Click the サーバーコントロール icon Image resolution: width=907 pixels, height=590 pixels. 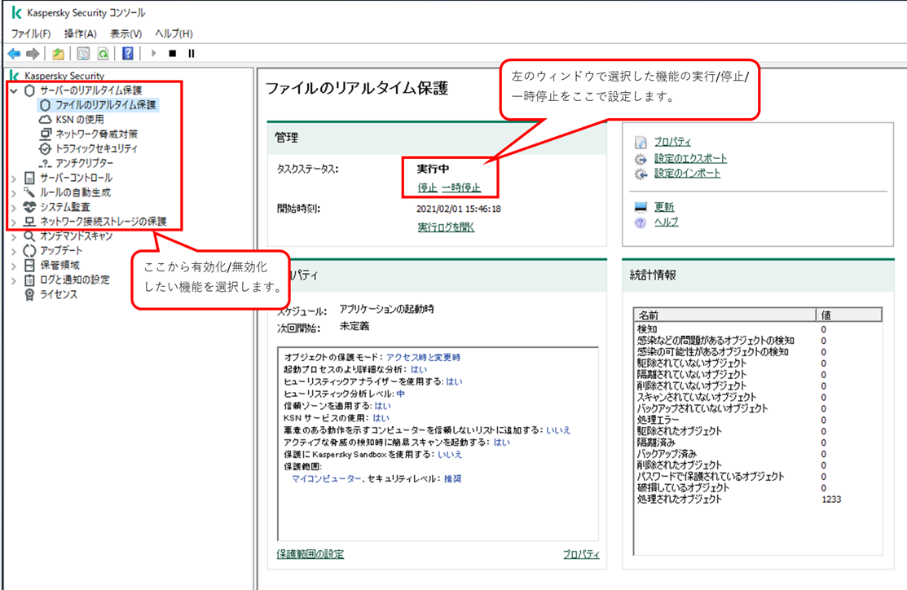[x=29, y=178]
